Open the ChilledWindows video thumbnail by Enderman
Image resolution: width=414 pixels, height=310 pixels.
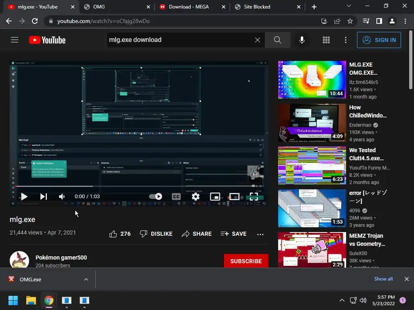[312, 123]
